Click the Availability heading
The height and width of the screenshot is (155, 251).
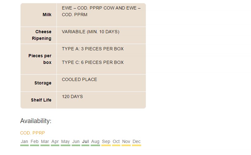point(36,121)
